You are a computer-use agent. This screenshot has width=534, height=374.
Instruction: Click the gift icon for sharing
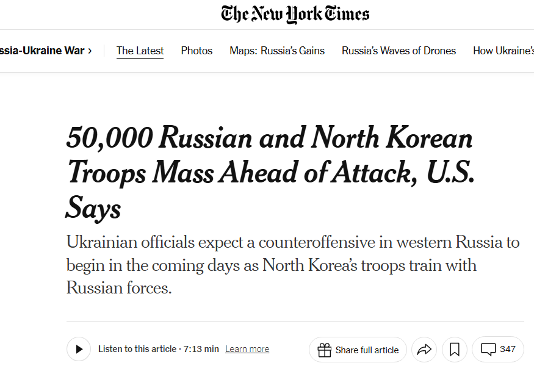click(x=325, y=350)
